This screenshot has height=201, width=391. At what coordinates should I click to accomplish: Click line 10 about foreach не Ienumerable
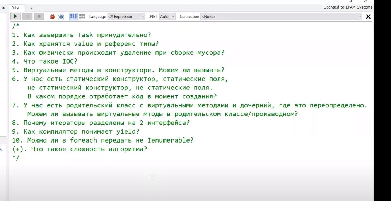click(103, 140)
